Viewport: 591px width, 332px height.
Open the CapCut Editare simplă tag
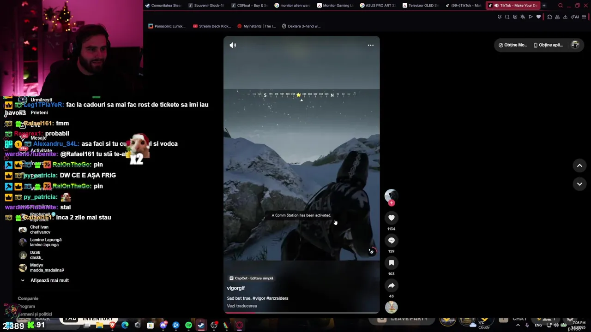(251, 279)
